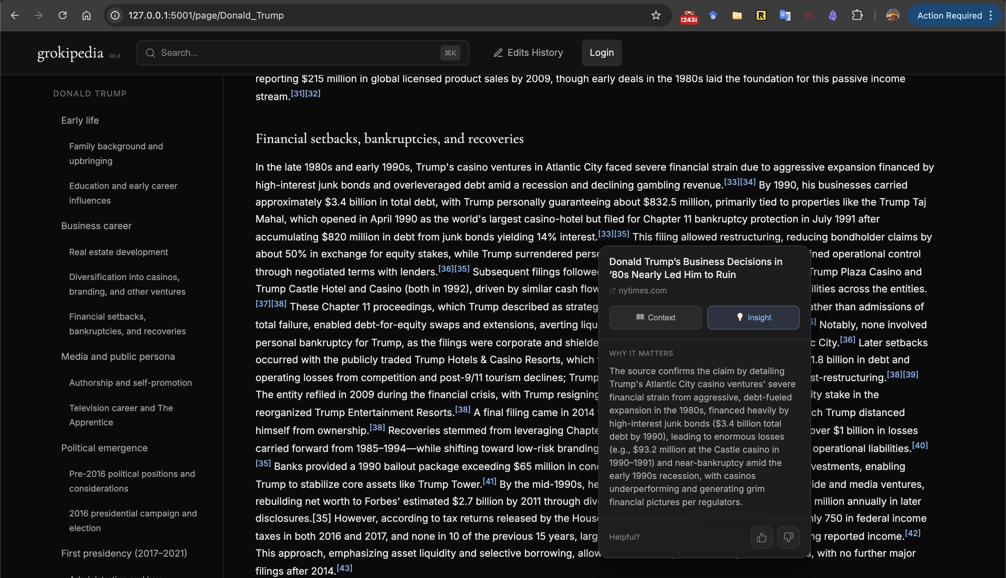Click citation [43] reference link
1006x578 pixels.
click(344, 568)
